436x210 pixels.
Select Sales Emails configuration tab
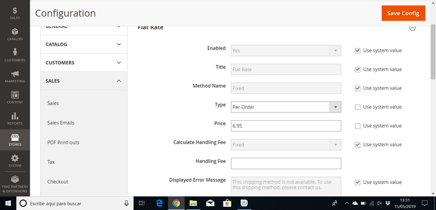tap(61, 123)
